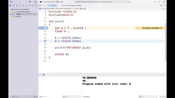Click the return 0 statement
Screen dimensions: 175x98
pyautogui.click(x=62, y=54)
